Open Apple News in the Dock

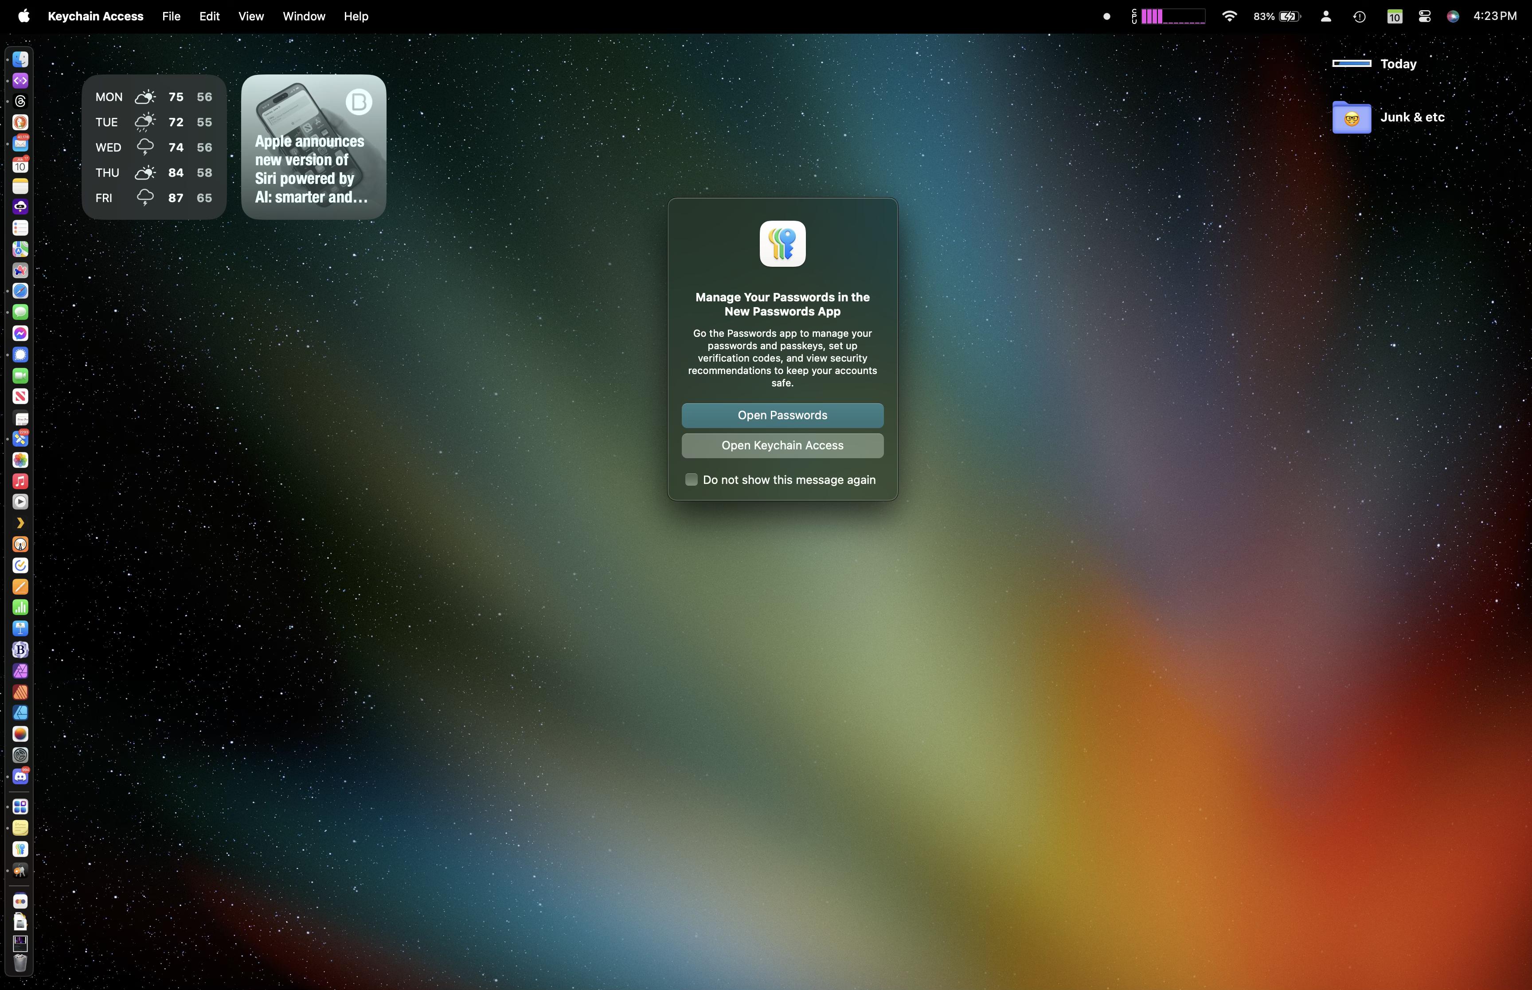click(x=20, y=396)
